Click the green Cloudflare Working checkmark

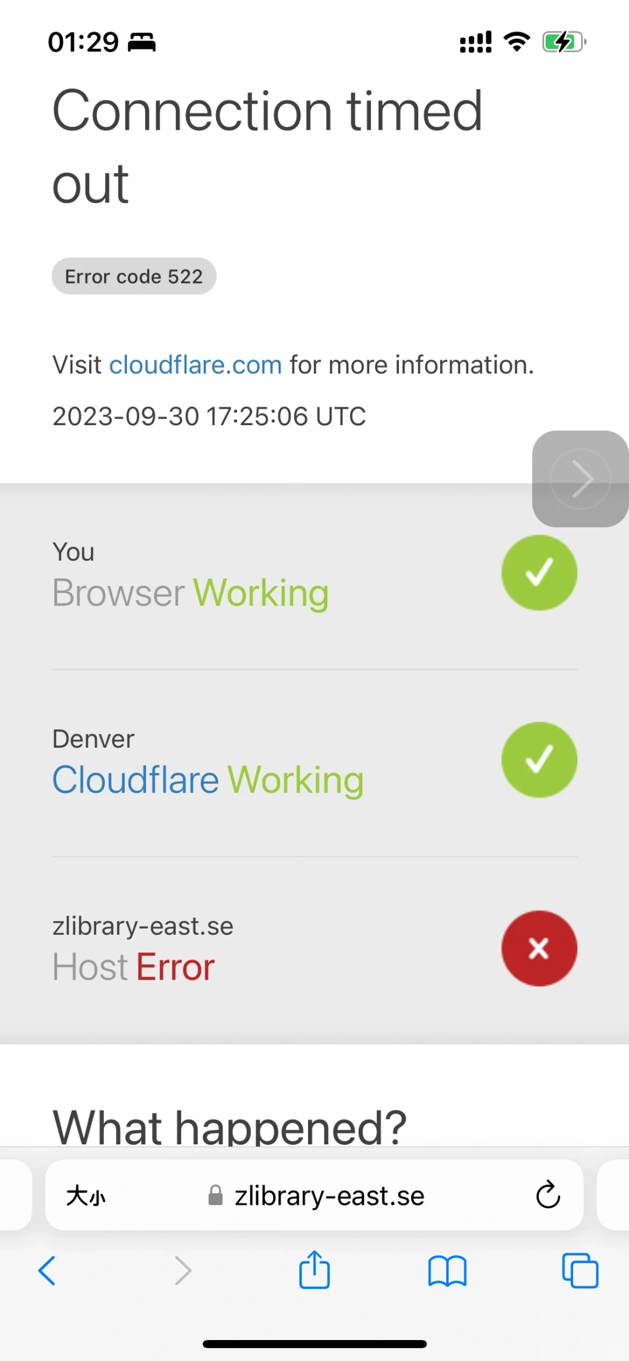click(x=539, y=759)
